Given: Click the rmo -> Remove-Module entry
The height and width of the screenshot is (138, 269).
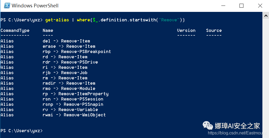Looking at the screenshot, I should pos(69,88).
